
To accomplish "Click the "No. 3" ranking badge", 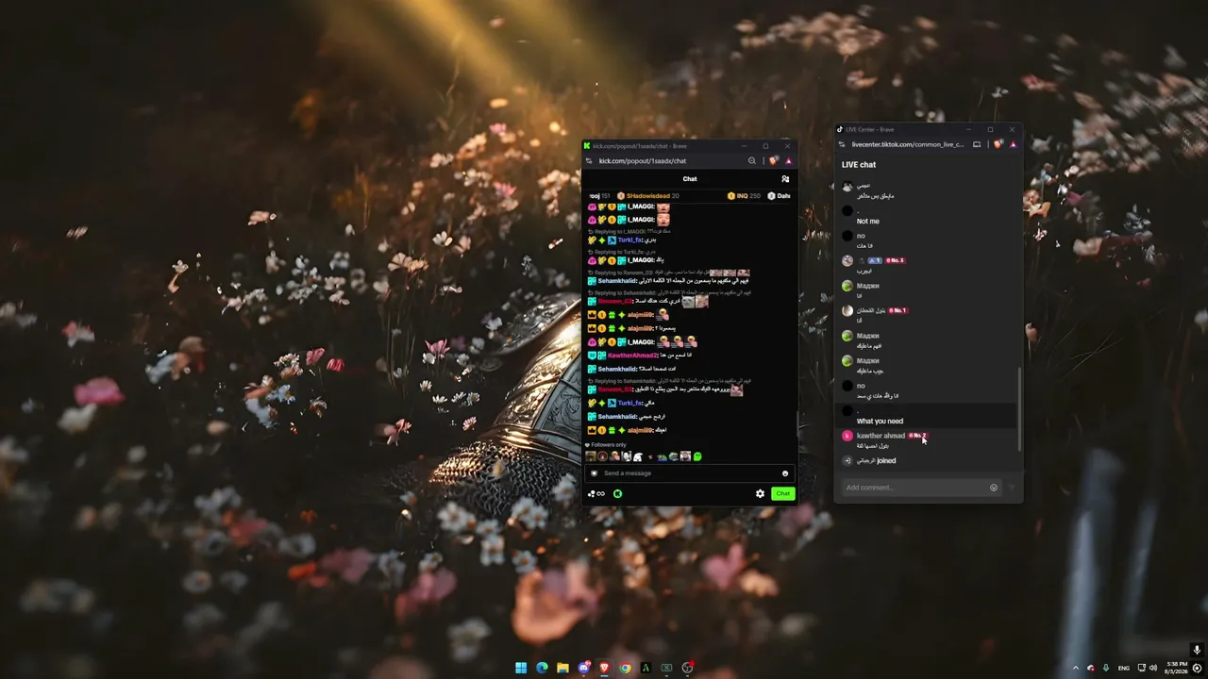I will click(x=895, y=260).
